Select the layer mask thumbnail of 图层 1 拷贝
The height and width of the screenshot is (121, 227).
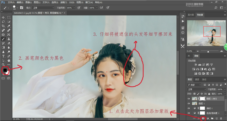pyautogui.click(x=202, y=99)
